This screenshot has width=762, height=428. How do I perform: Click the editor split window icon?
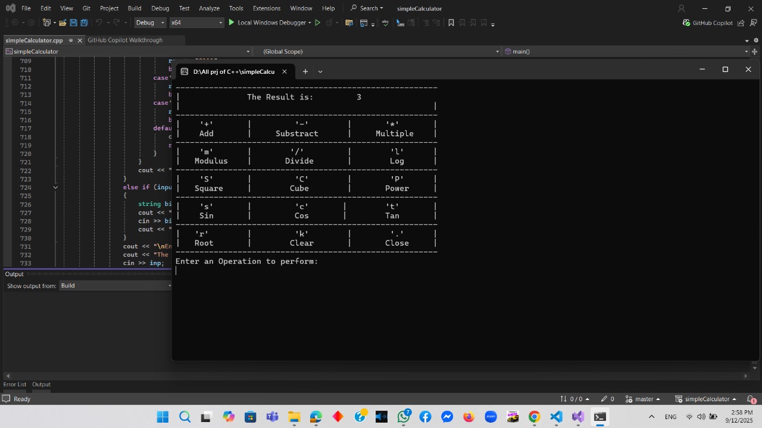pos(754,51)
